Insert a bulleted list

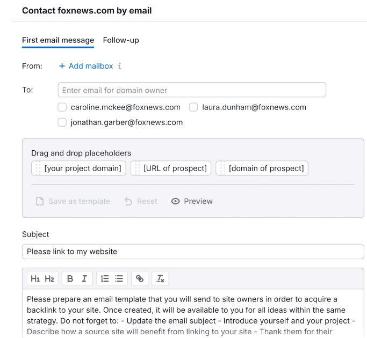(x=119, y=278)
